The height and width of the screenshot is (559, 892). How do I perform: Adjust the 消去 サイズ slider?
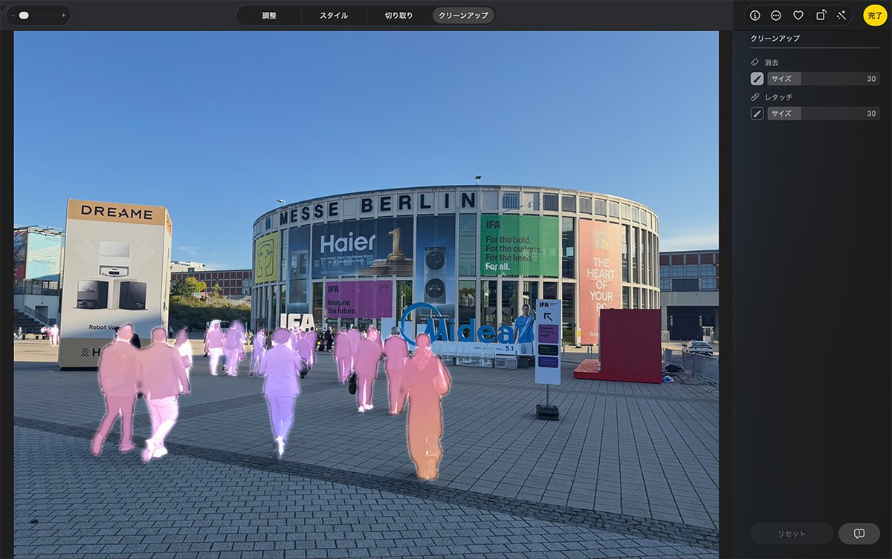(824, 79)
